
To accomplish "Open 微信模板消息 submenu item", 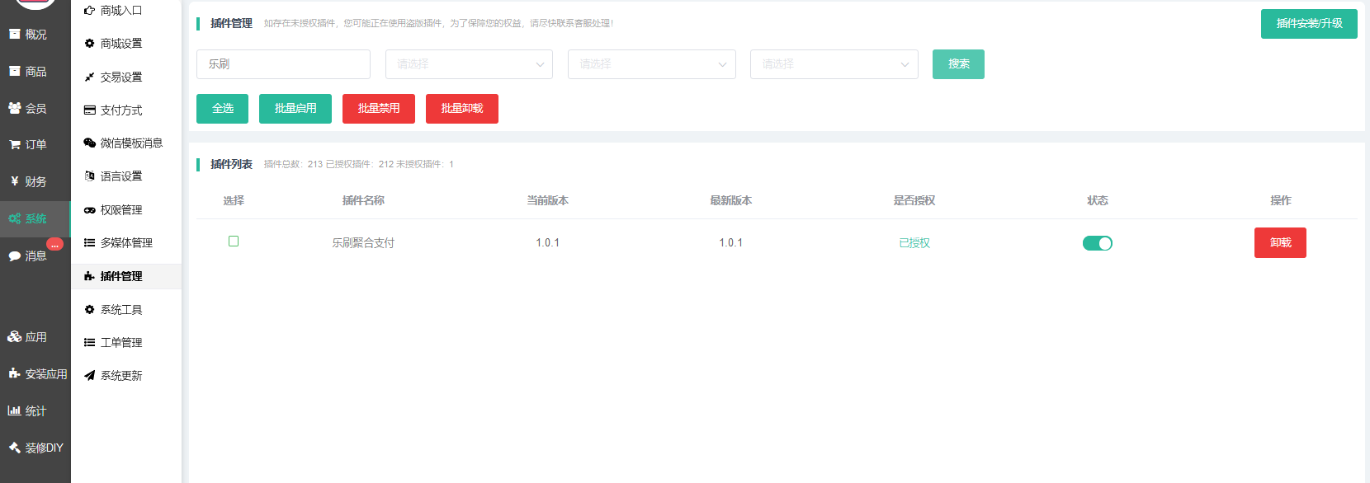I will point(131,143).
